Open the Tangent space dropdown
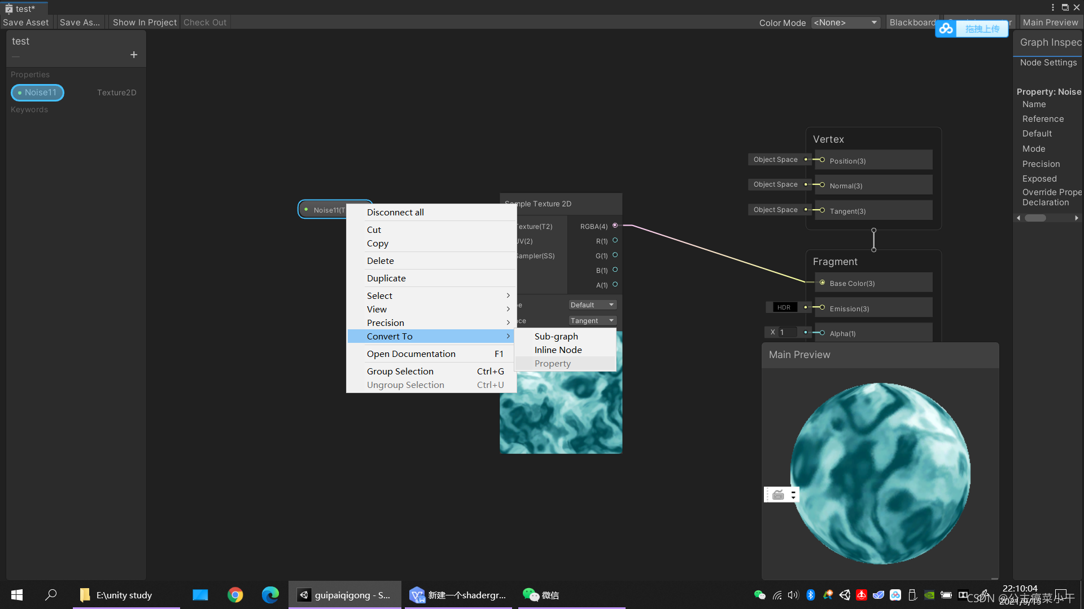1084x609 pixels. 591,320
